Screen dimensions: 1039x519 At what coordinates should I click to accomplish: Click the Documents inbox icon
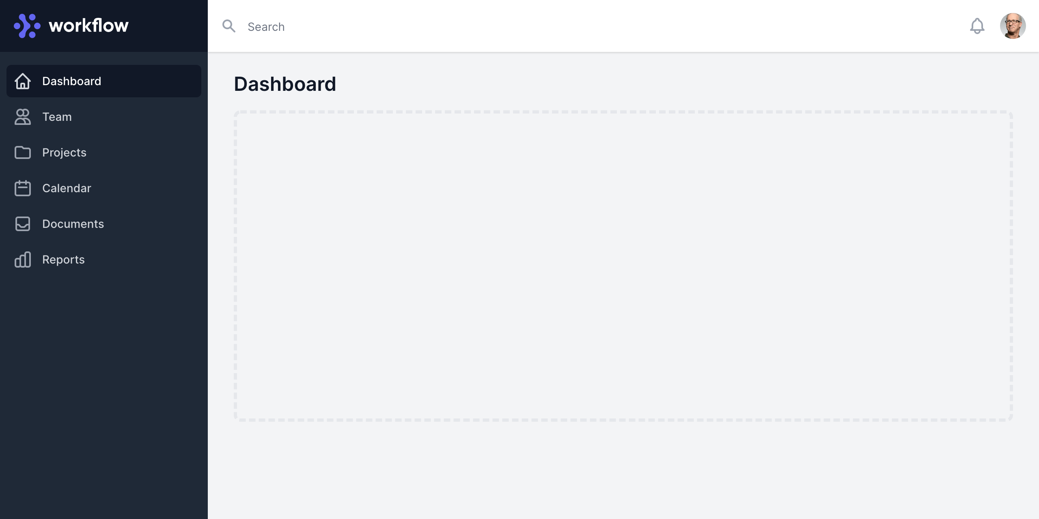23,224
